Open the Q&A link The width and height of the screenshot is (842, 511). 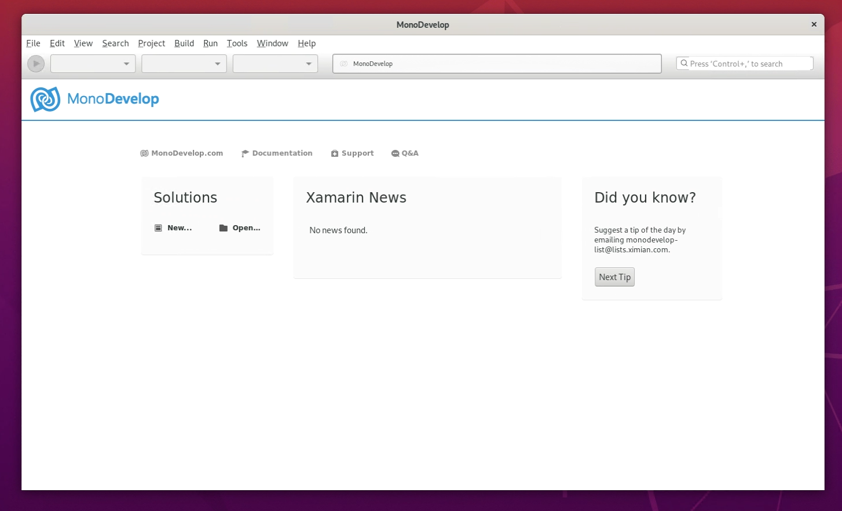(x=410, y=153)
